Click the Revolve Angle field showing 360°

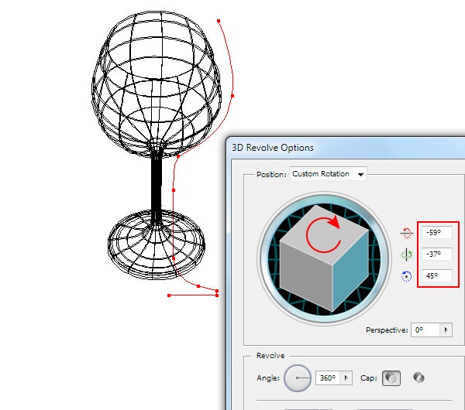328,378
